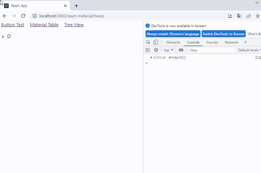This screenshot has height=173, width=261.
Task: Expand the D: tree node
Action: [x=3, y=37]
